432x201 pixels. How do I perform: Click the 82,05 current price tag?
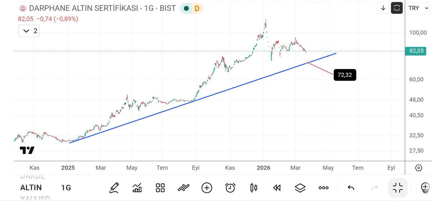click(416, 51)
